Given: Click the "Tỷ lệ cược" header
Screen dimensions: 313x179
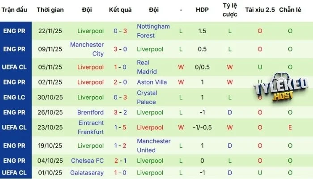Looking at the screenshot, I should click(x=230, y=9).
